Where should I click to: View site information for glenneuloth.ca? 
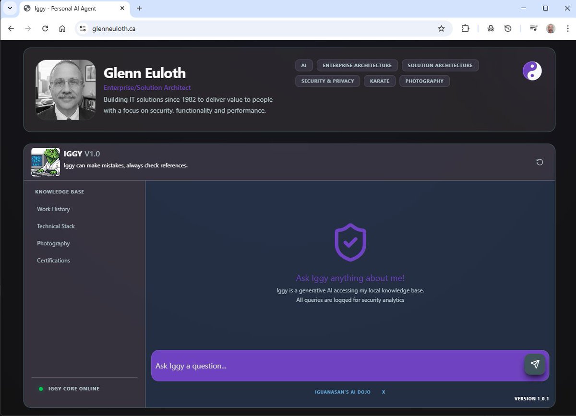click(x=83, y=29)
